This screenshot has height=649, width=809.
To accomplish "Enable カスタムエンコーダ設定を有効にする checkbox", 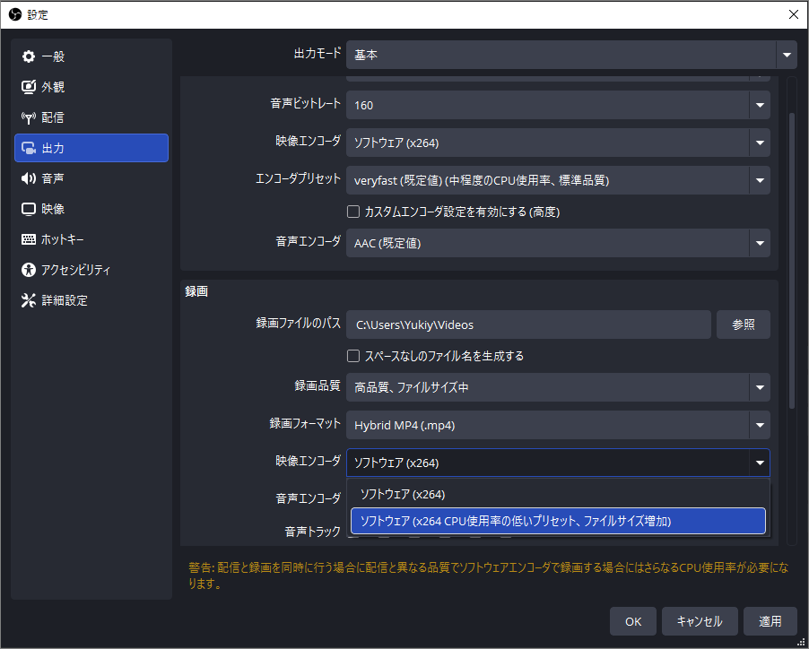I will coord(353,212).
